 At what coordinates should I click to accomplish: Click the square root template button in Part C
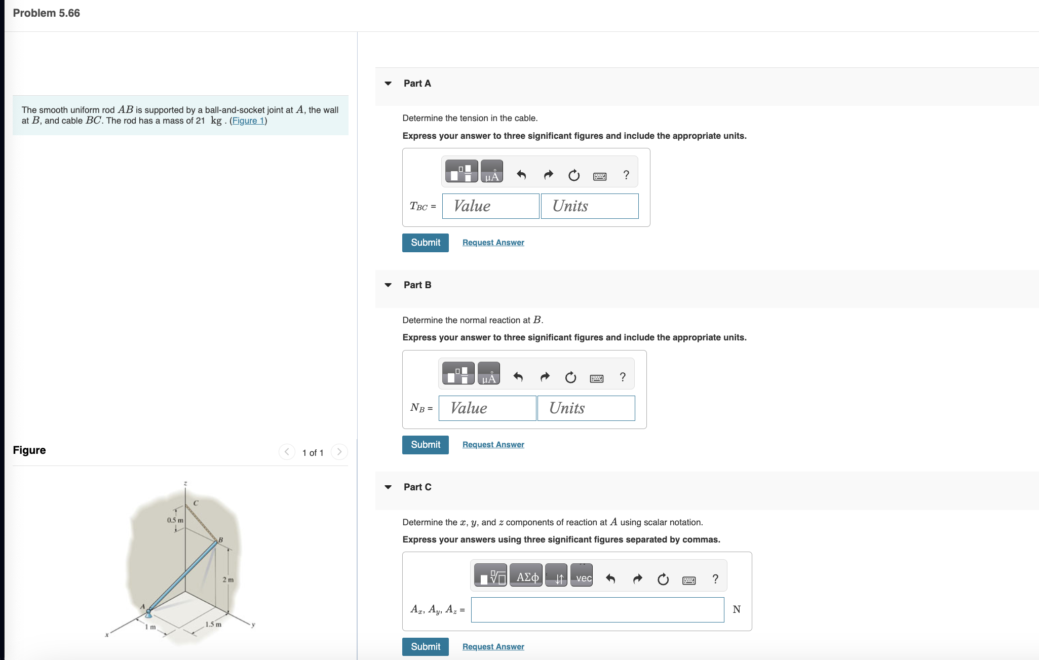(490, 575)
